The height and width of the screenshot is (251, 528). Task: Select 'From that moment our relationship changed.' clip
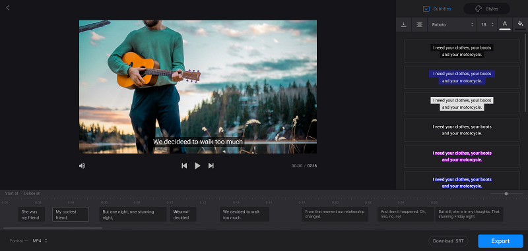(x=335, y=214)
